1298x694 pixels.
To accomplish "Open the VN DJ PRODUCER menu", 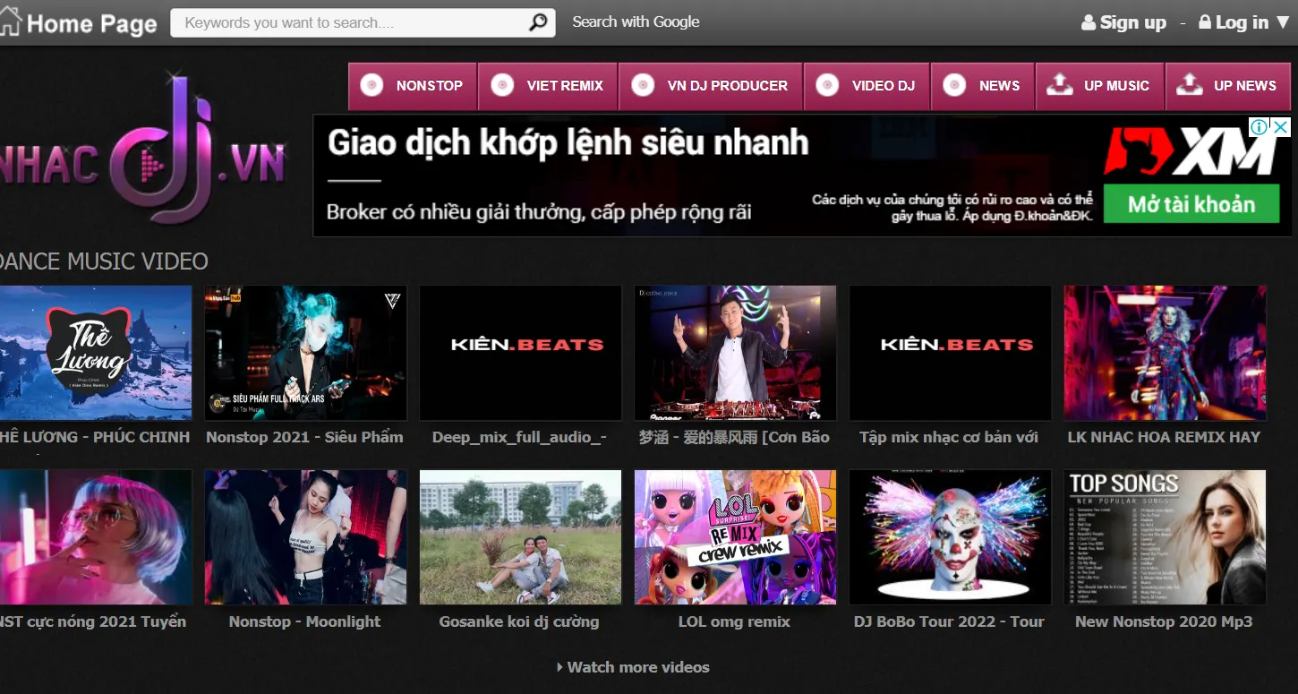I will click(711, 86).
